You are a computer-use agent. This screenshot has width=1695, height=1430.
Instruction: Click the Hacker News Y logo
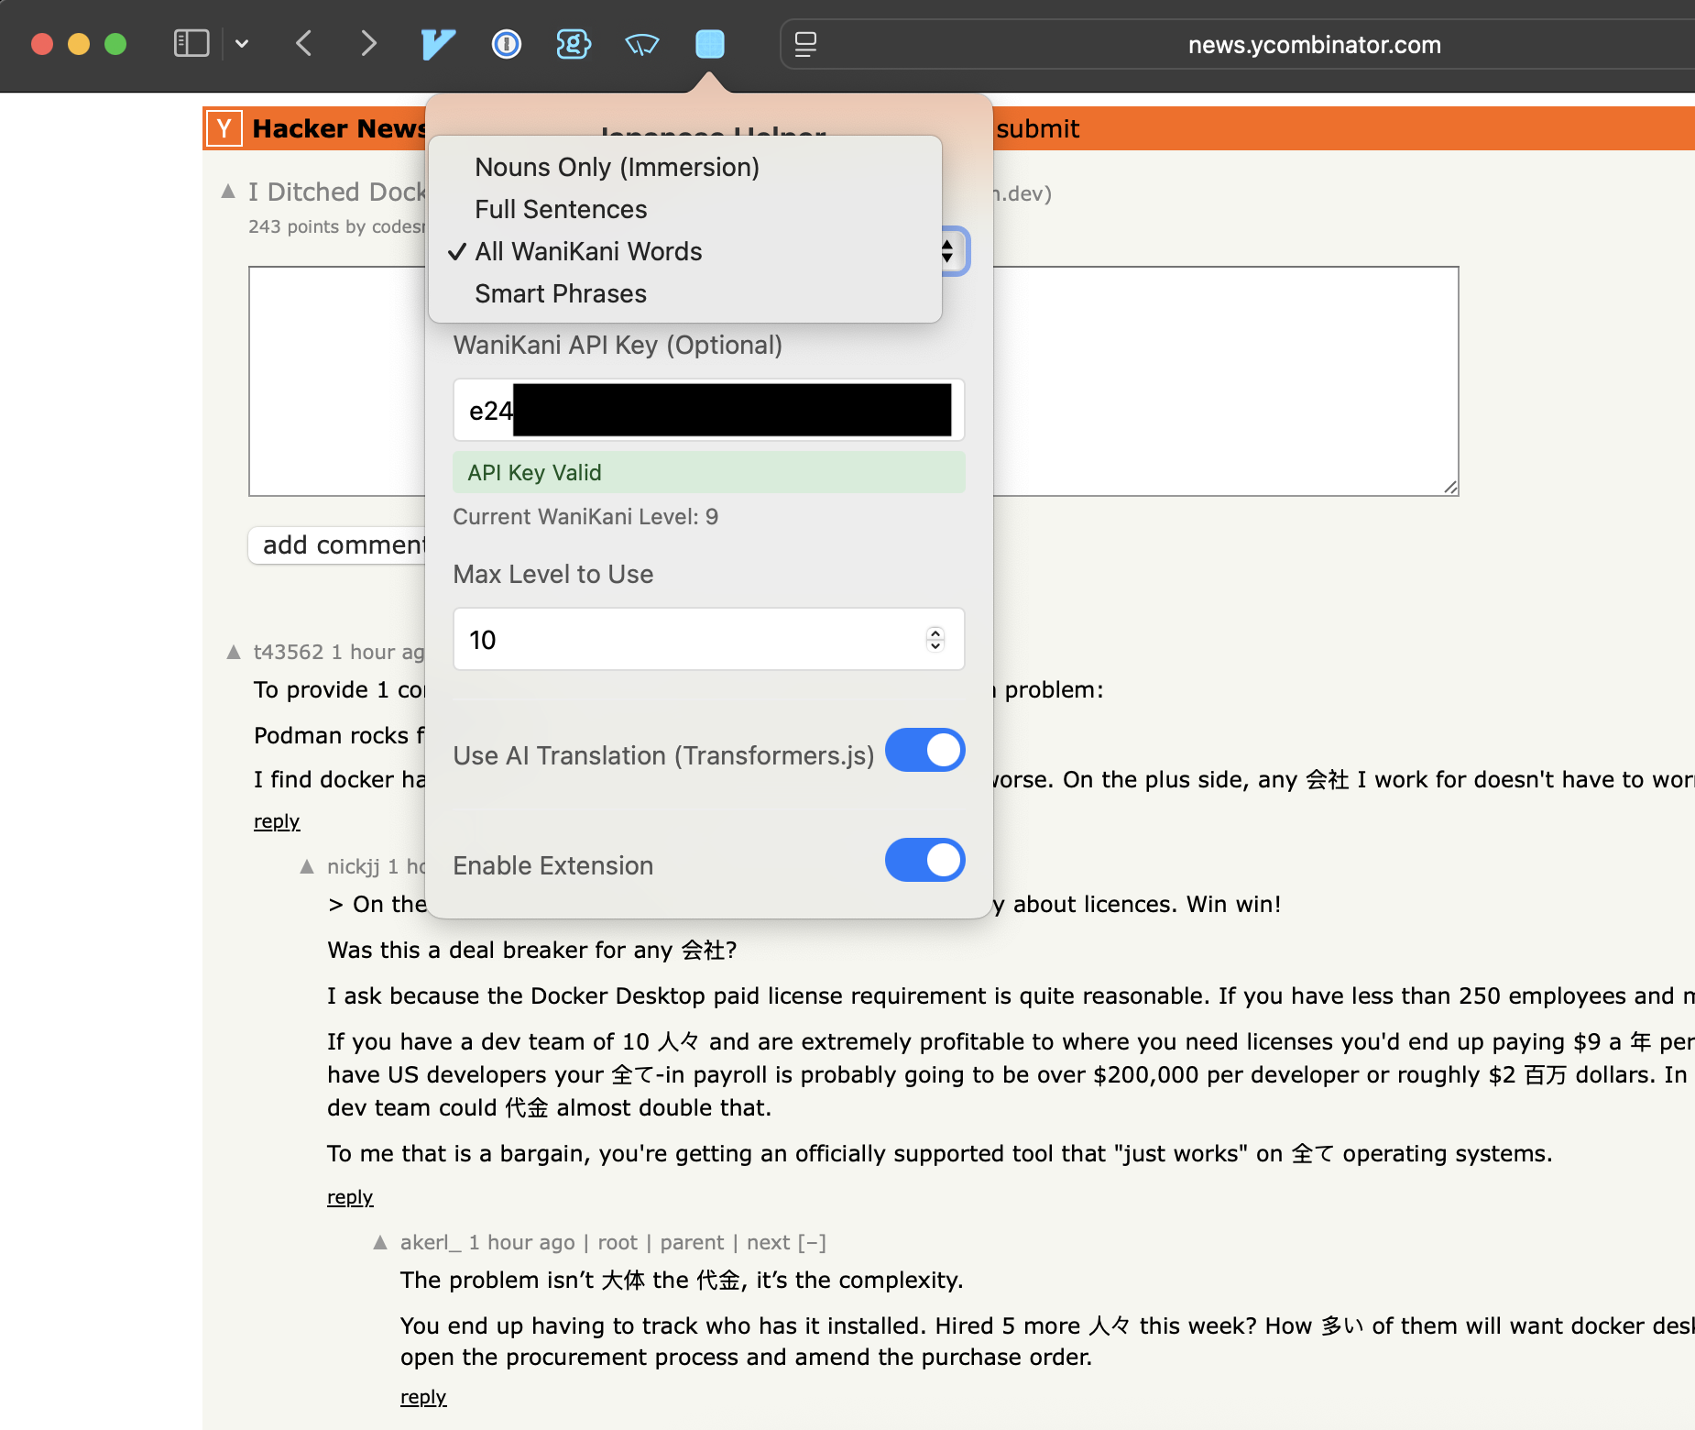tap(224, 128)
